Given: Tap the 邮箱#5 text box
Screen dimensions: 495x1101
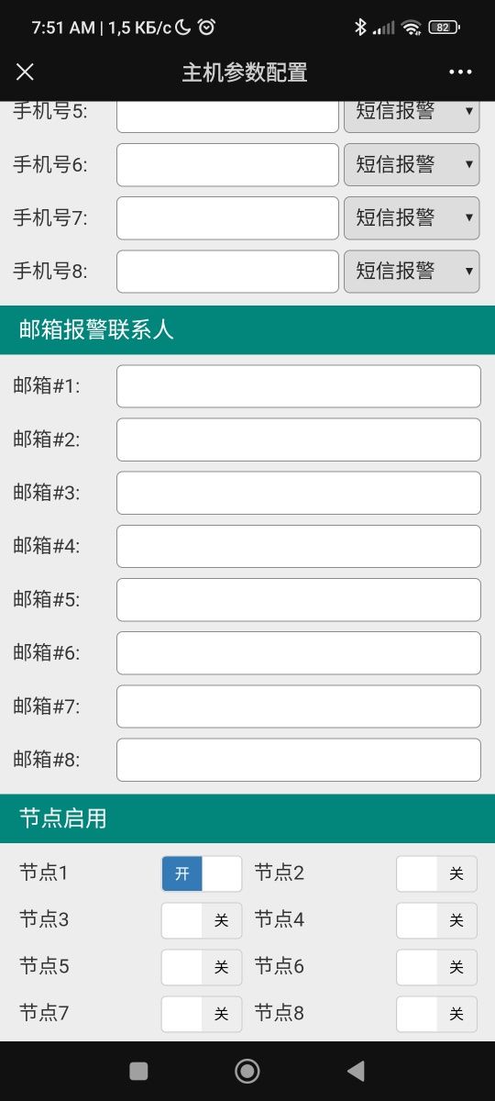Looking at the screenshot, I should coord(299,599).
